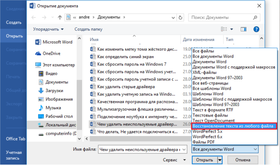Open the Изображения folder
Screen dimensions: 280x165
click(56, 99)
